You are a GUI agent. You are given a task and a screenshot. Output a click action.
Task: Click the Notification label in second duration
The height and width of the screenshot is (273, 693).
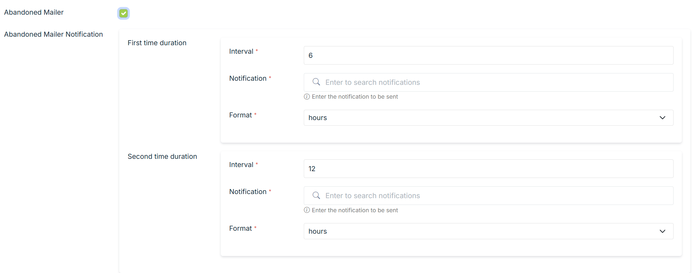click(248, 192)
